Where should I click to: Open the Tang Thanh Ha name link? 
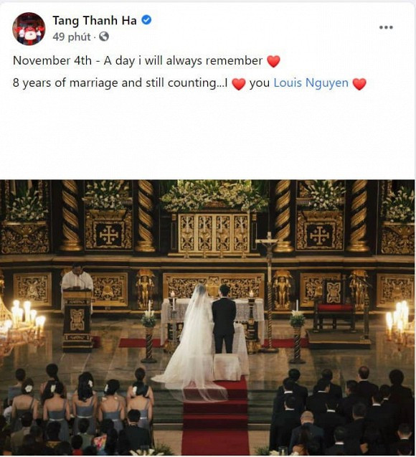[95, 20]
